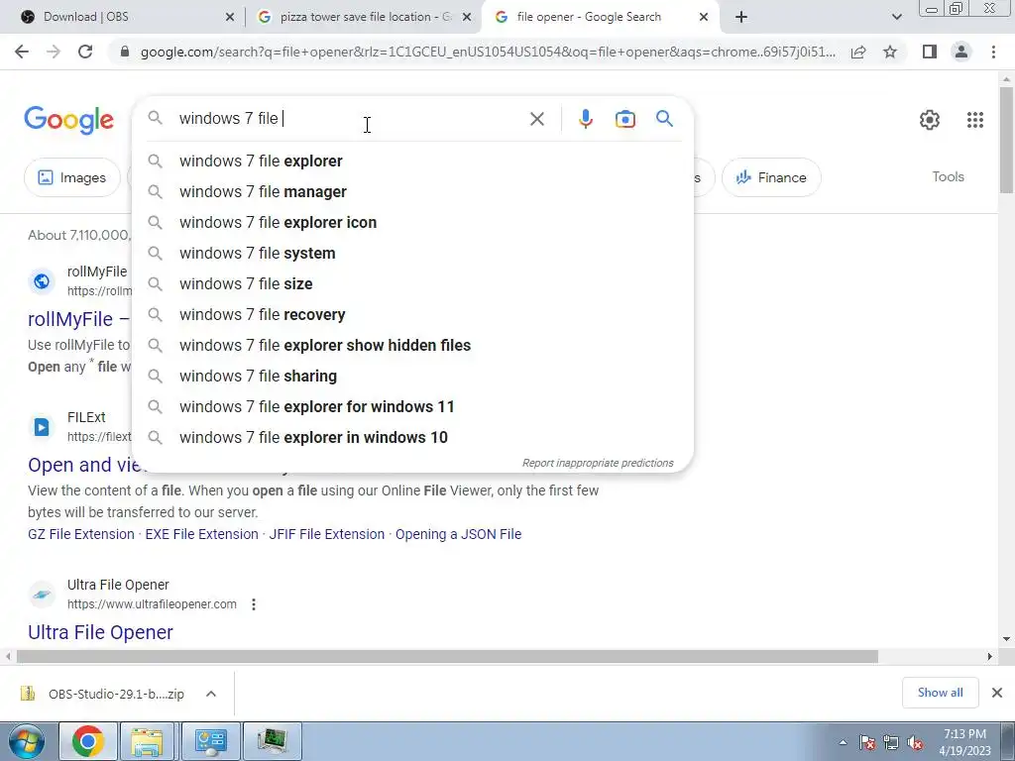
Task: Open options for the Ultra File Opener result
Action: (254, 604)
